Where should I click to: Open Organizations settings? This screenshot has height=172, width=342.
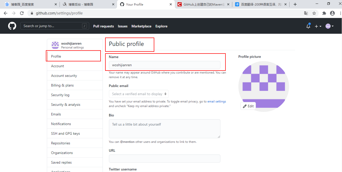coord(75,153)
